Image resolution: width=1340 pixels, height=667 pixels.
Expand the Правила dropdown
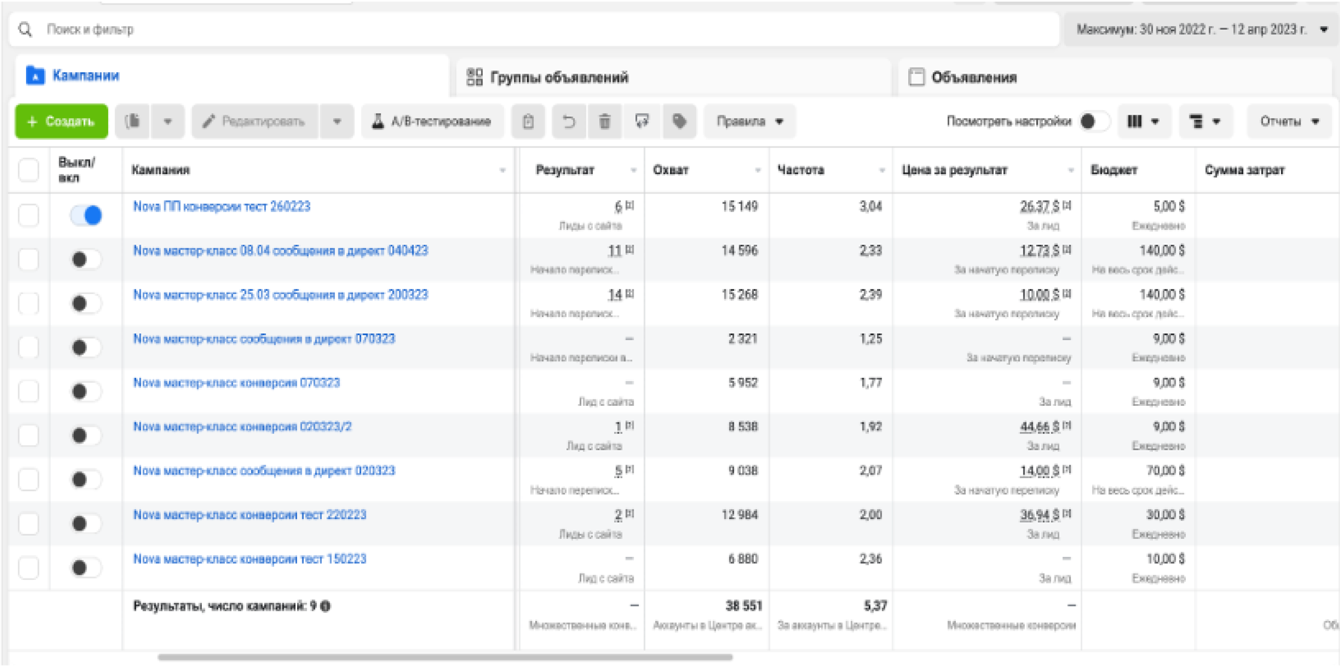749,122
